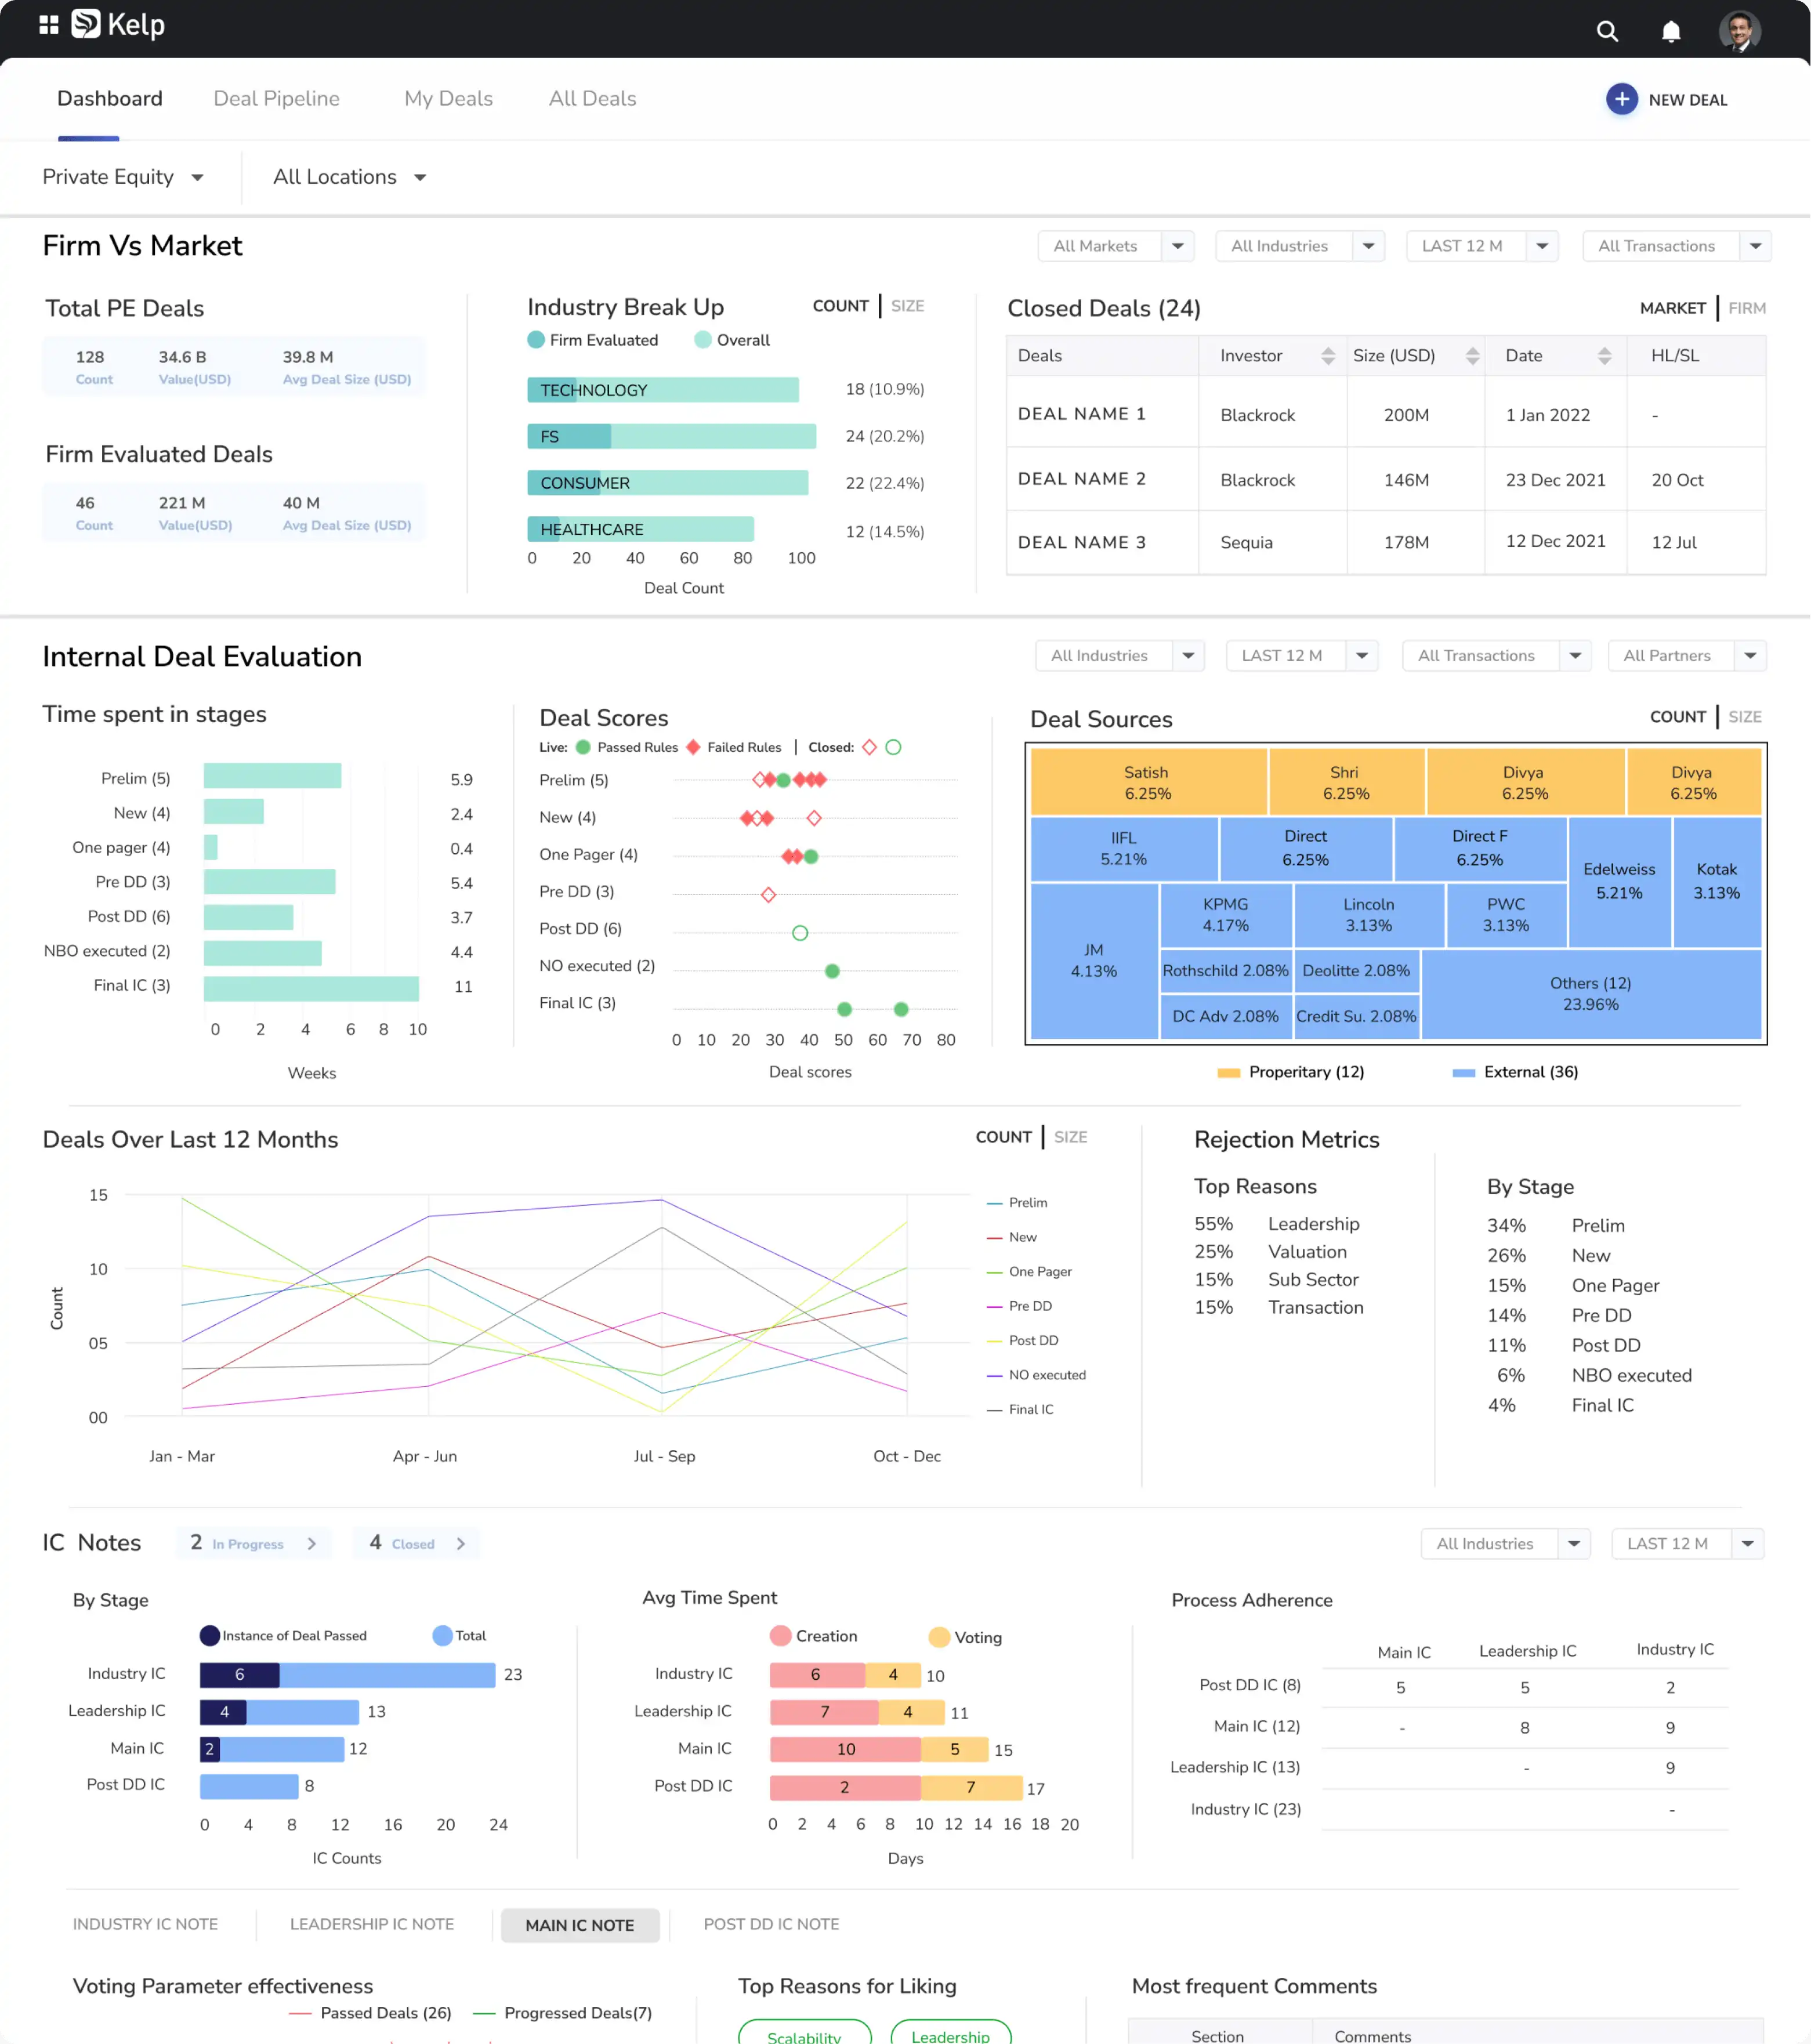Click Failed Rules red diamond legend

pos(693,747)
